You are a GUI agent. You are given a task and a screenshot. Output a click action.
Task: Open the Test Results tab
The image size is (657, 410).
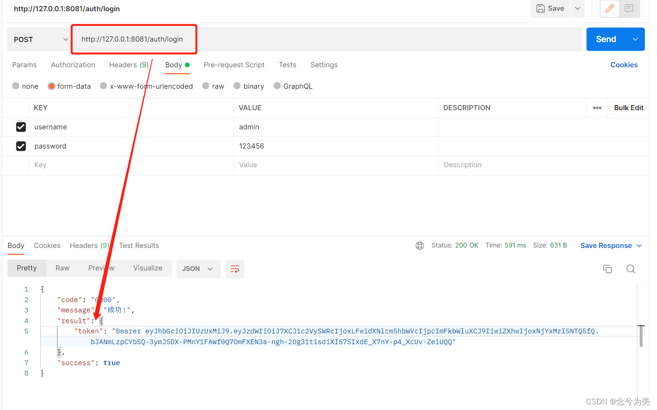pos(139,246)
